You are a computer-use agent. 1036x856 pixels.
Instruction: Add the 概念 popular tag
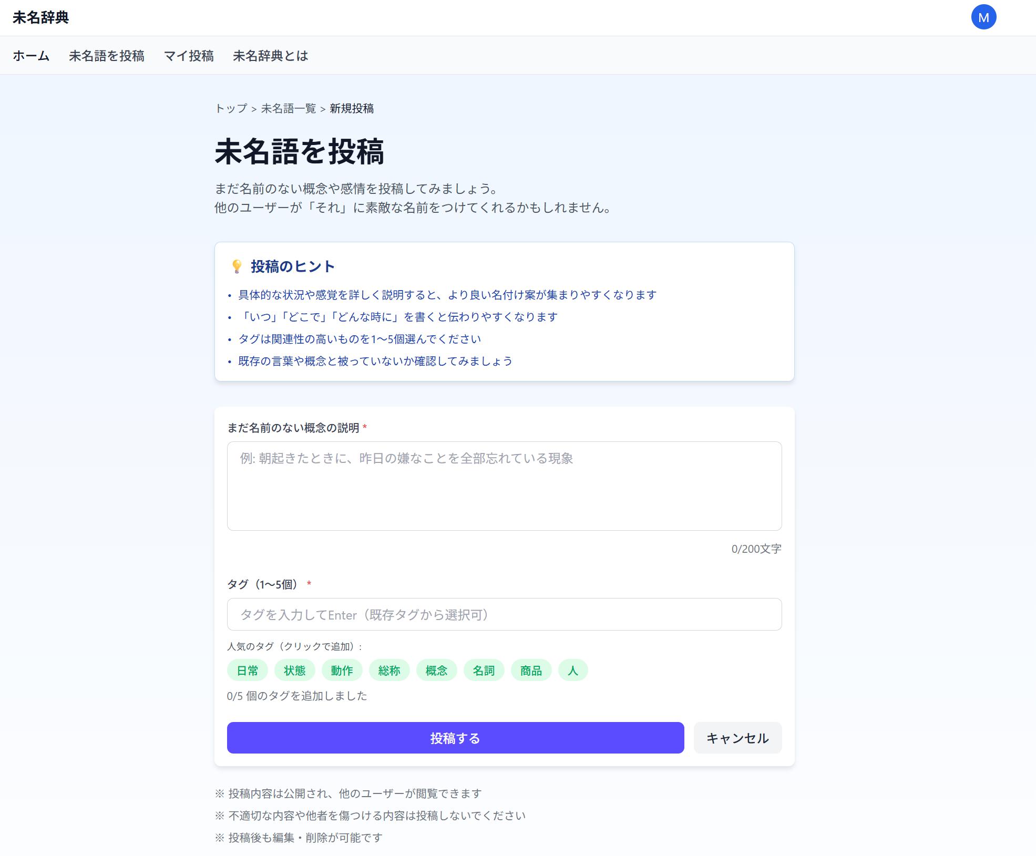click(x=436, y=671)
